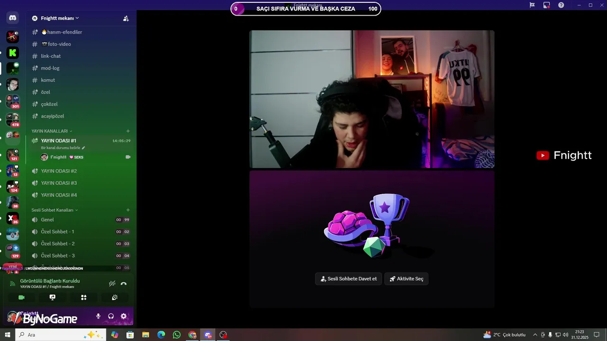Viewport: 607px width, 341px height.
Task: Open the çoközel channel
Action: tap(81, 104)
